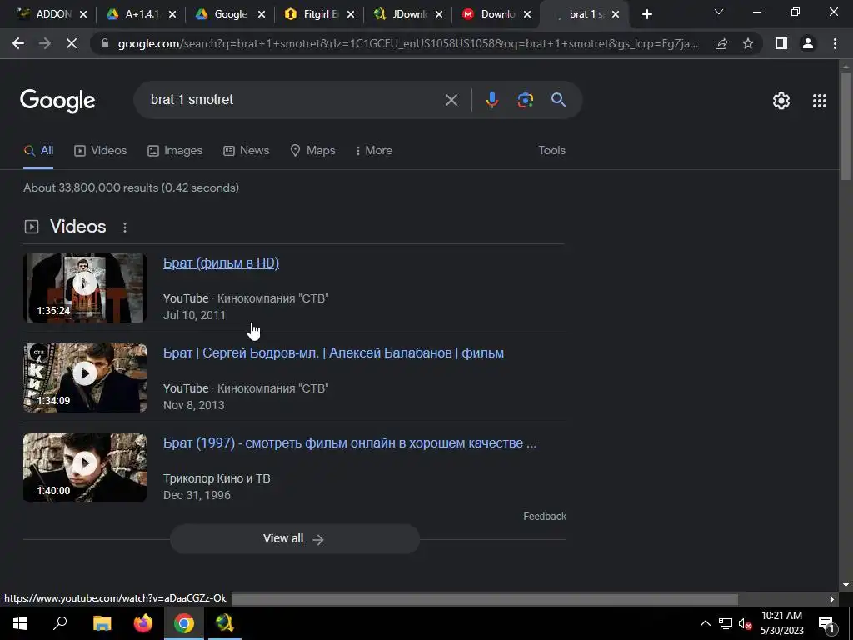Viewport: 853px width, 640px height.
Task: Submit search with magnifier icon
Action: 559,100
